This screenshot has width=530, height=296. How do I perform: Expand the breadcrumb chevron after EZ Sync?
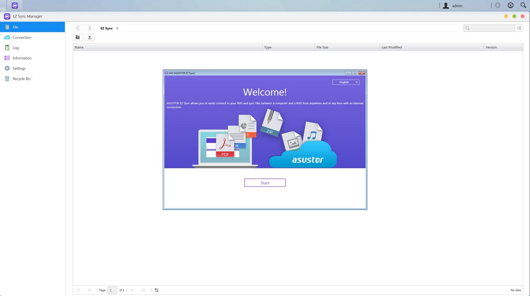click(x=117, y=28)
